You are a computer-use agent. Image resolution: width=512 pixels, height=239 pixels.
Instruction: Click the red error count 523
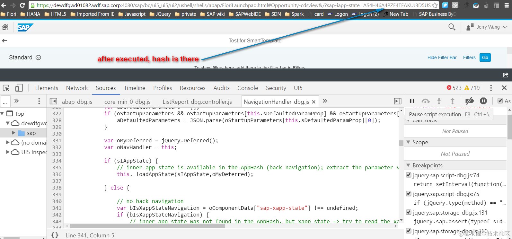click(454, 88)
